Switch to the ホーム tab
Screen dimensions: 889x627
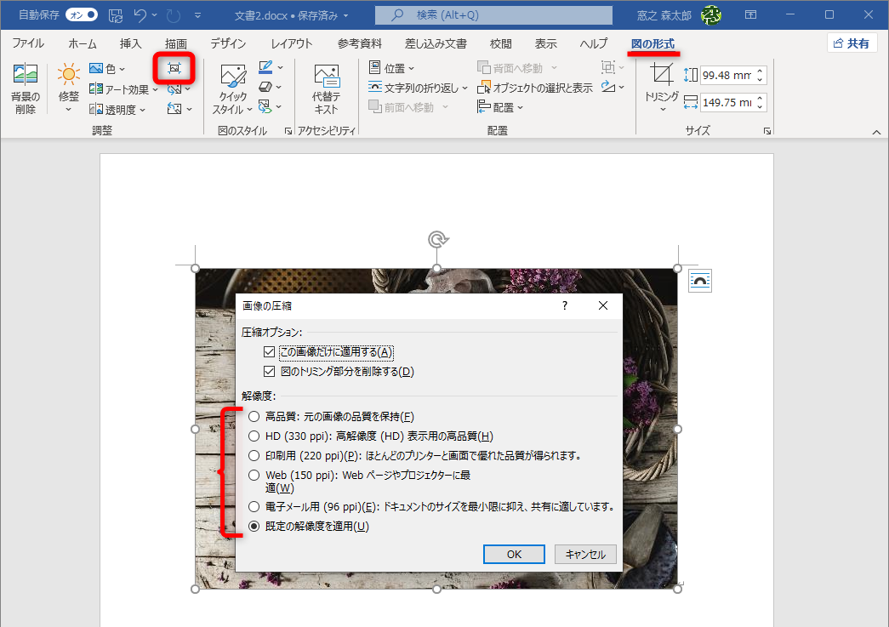[x=83, y=43]
